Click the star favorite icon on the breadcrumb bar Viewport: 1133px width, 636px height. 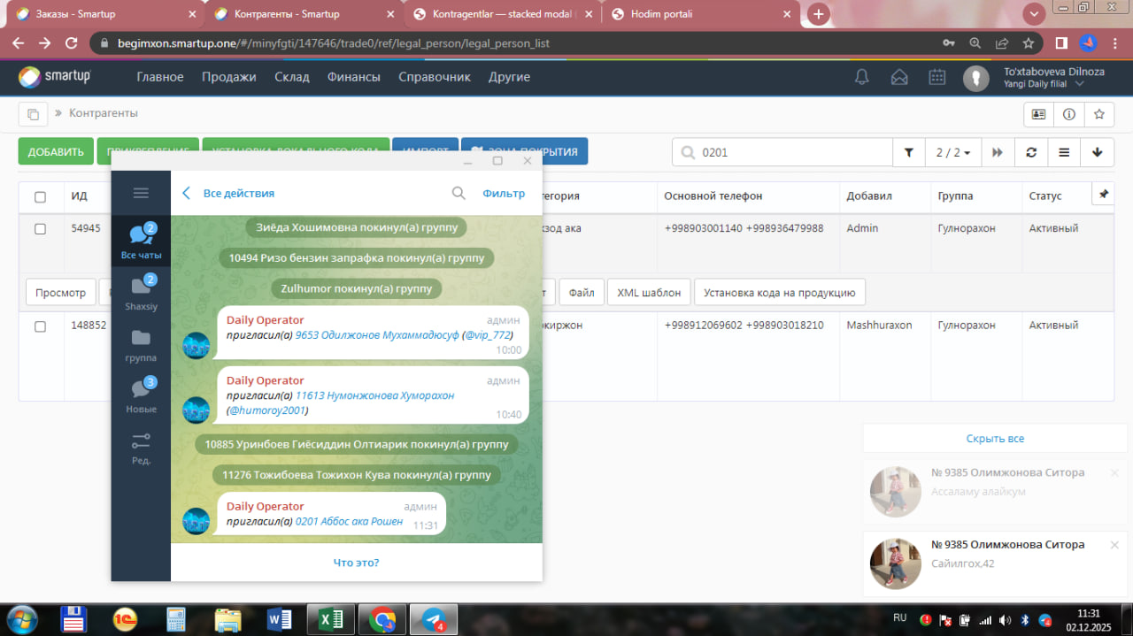click(1098, 114)
